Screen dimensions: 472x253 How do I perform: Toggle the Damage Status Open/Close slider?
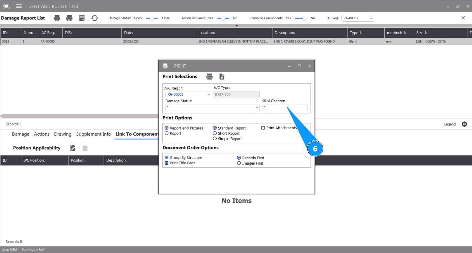152,18
